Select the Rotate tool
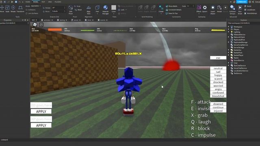 13,9
